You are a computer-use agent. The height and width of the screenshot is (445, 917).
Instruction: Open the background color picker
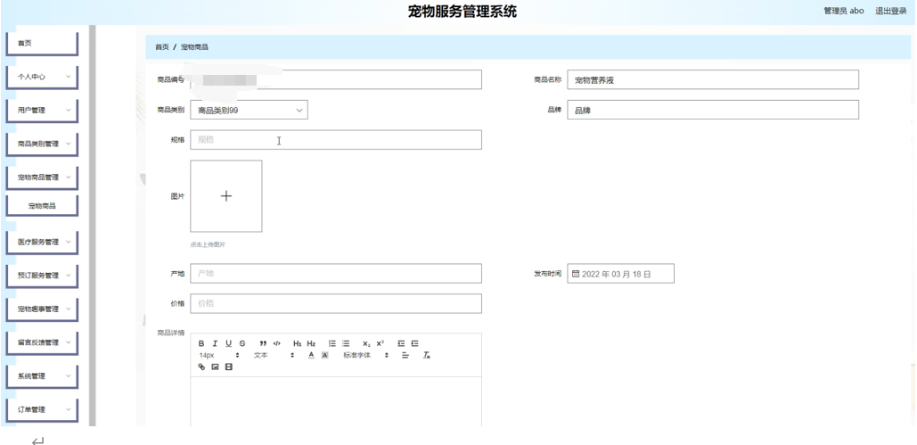coord(325,356)
